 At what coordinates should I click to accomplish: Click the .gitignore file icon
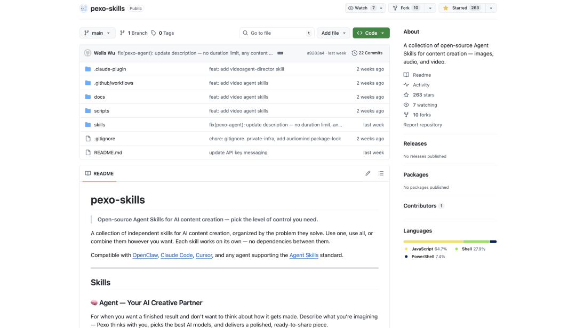point(88,139)
